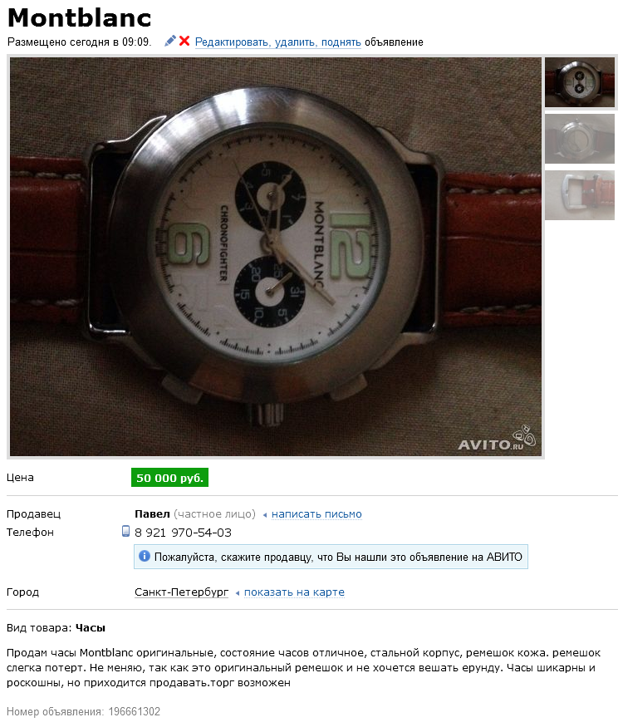Click the Montblanc listing title
Screen dimensions: 623x727
(80, 18)
